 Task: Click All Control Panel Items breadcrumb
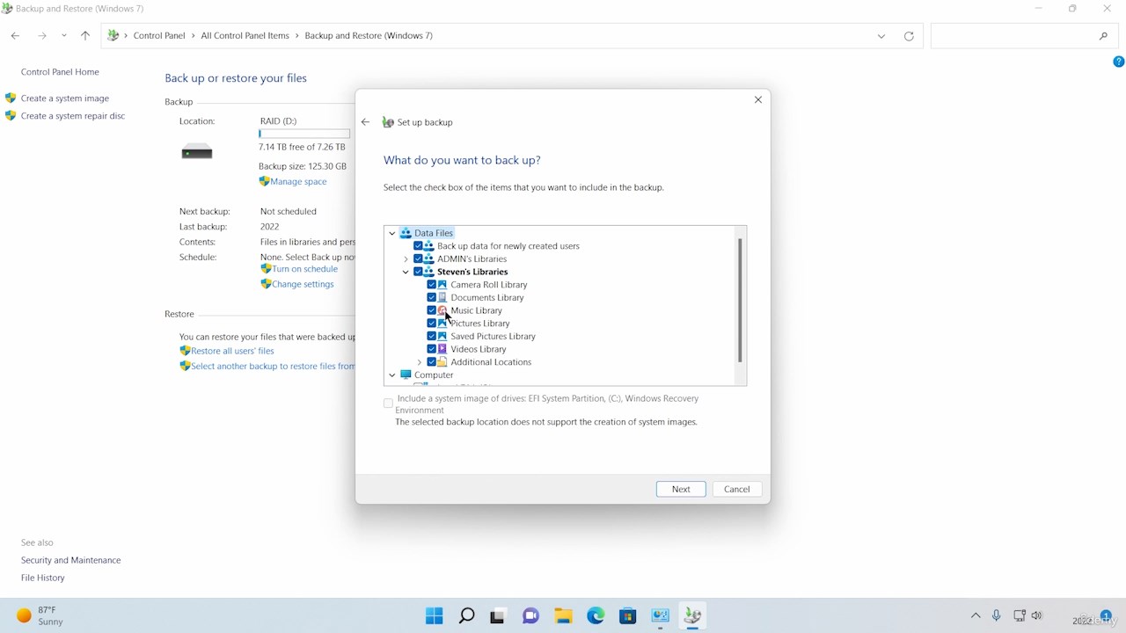(245, 36)
